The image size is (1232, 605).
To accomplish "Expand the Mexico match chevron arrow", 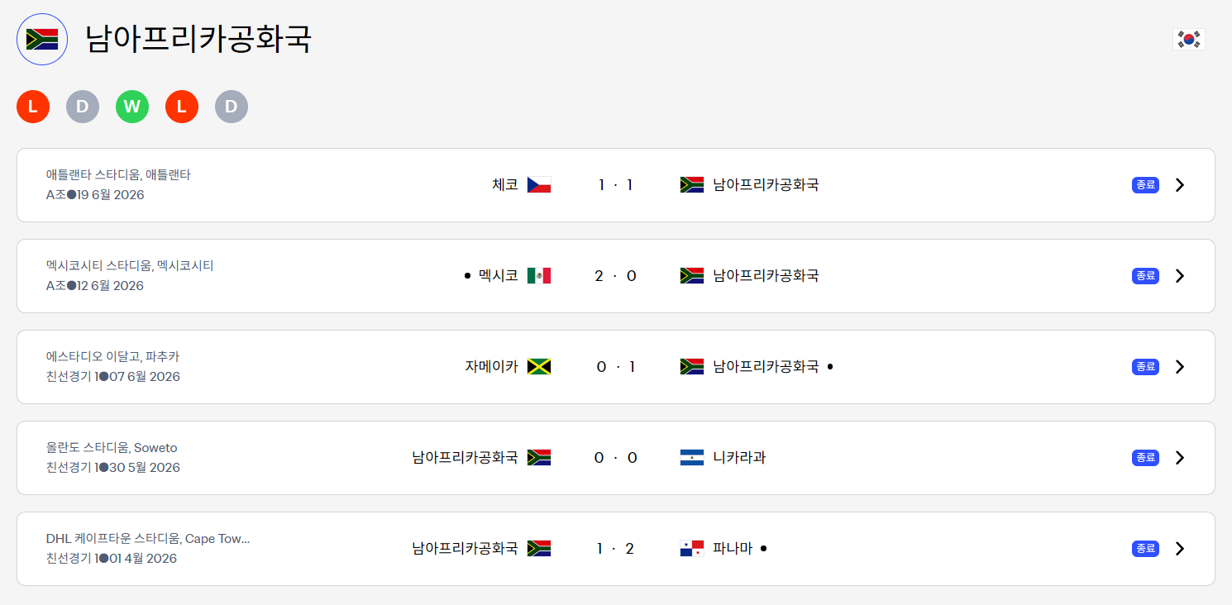I will click(1180, 276).
